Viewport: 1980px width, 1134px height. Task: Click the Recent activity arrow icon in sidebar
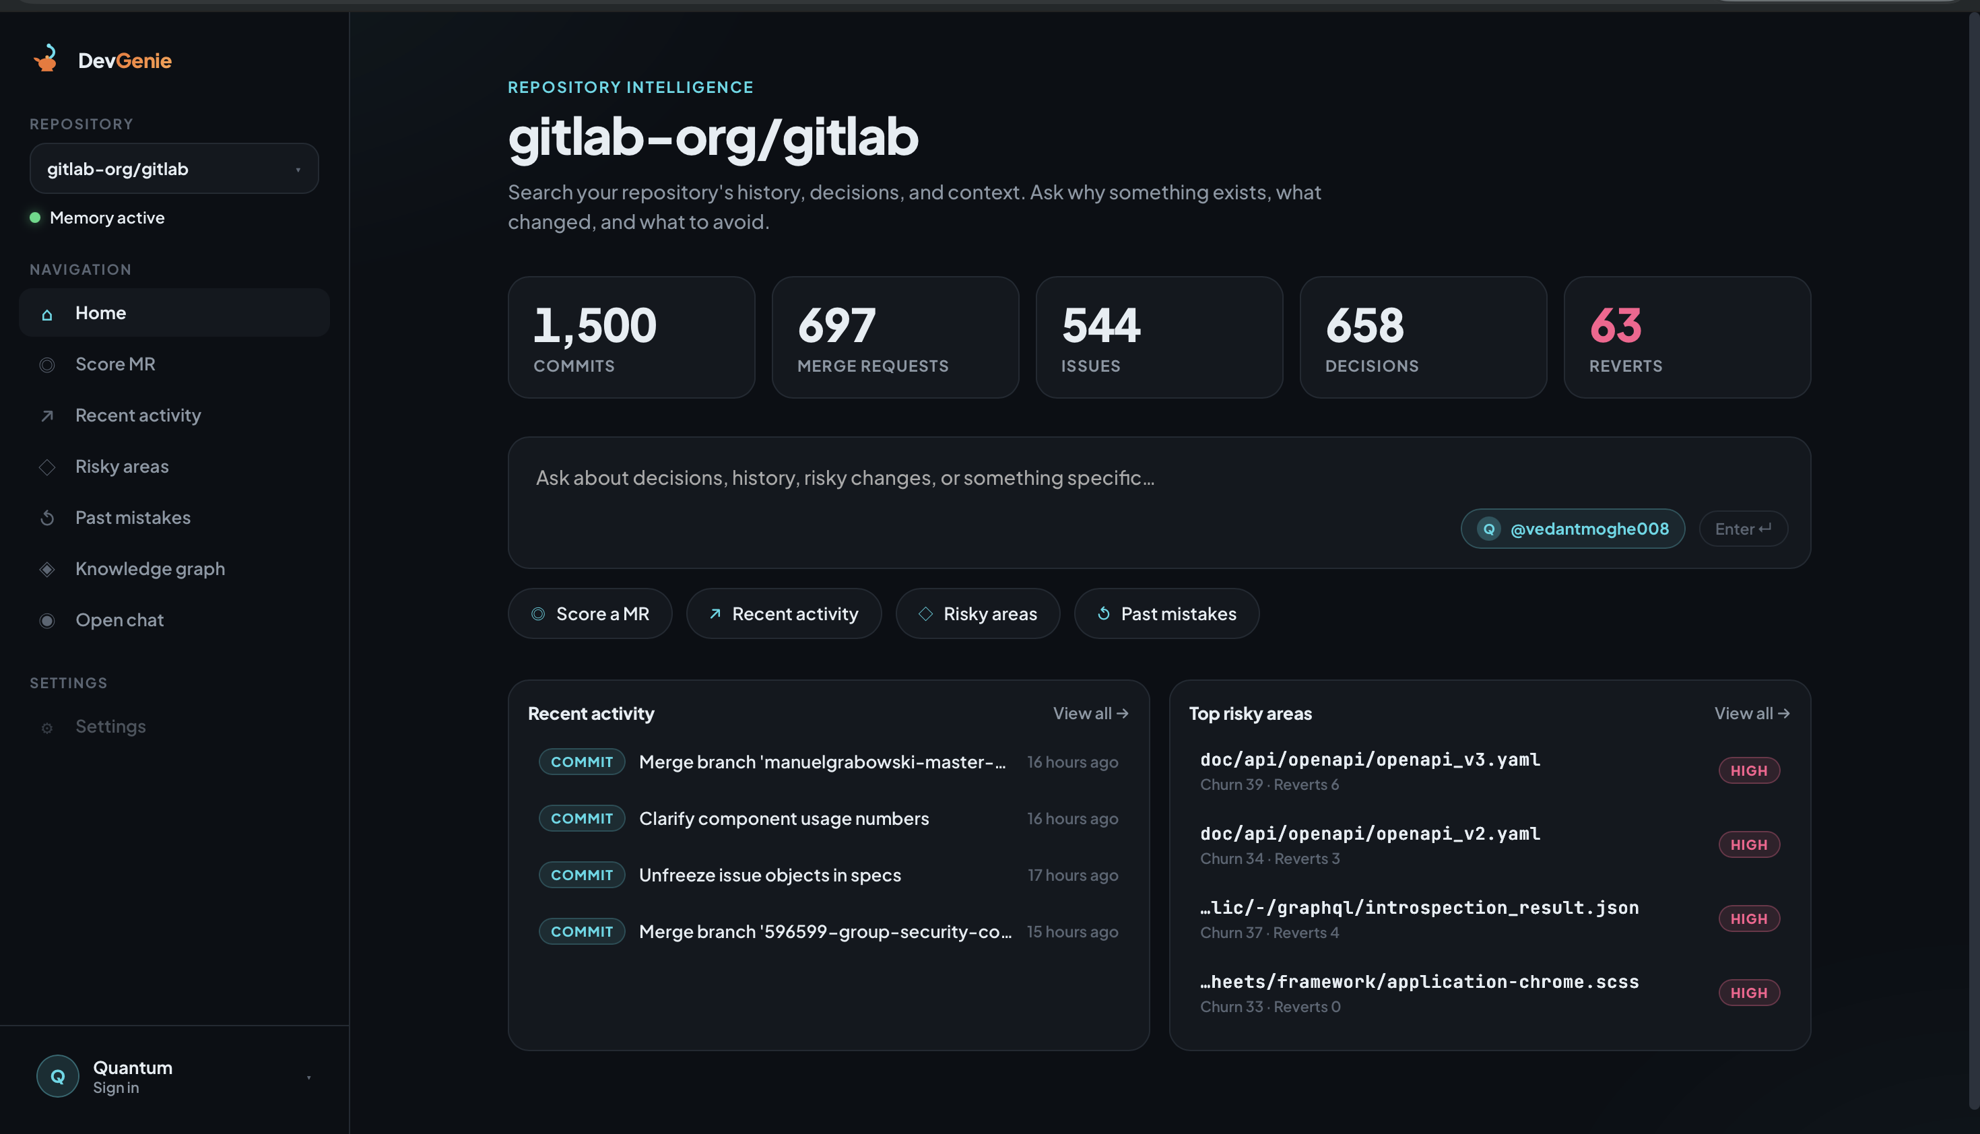coord(46,416)
